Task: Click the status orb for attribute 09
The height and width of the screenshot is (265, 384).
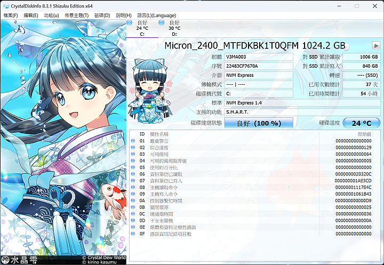Action: coord(133,194)
